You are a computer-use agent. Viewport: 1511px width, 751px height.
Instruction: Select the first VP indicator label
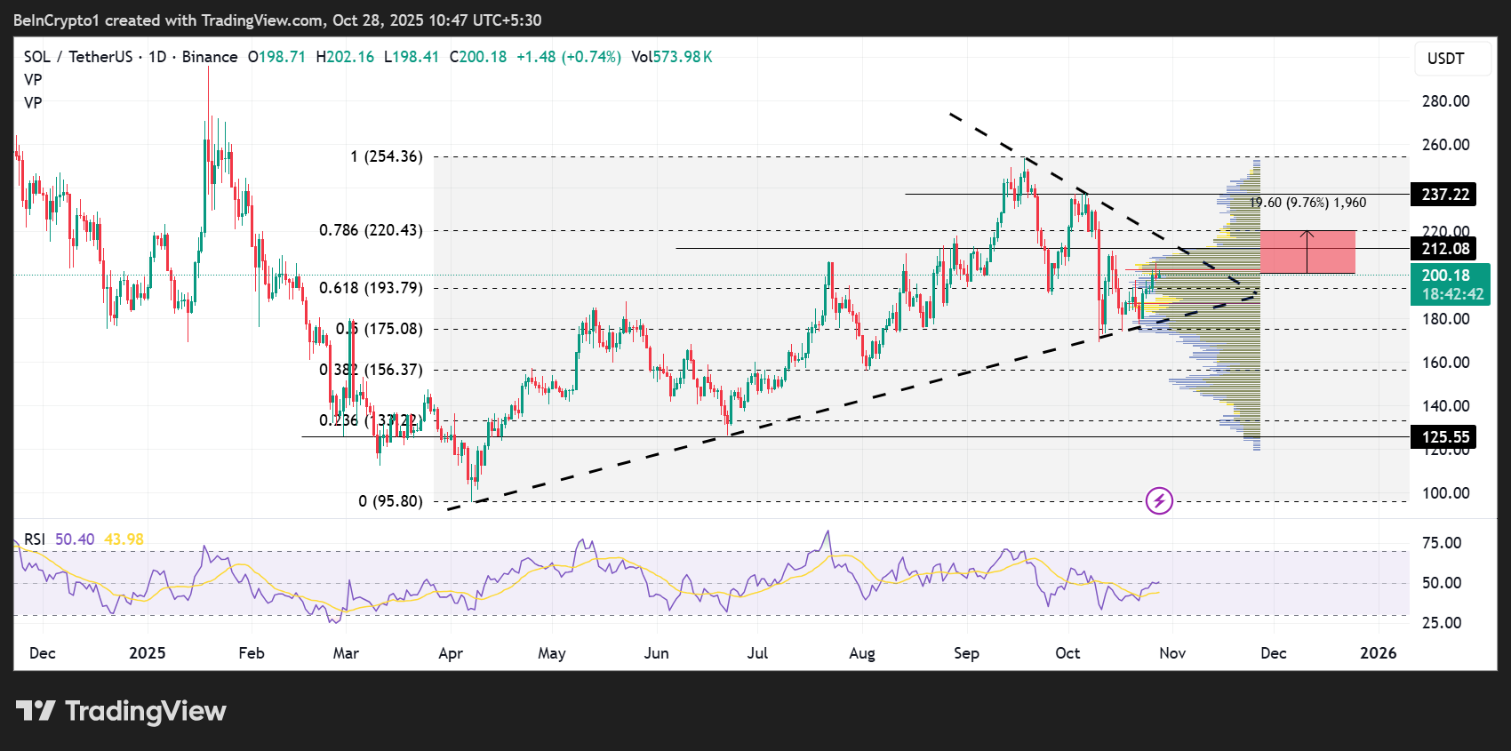pyautogui.click(x=33, y=80)
